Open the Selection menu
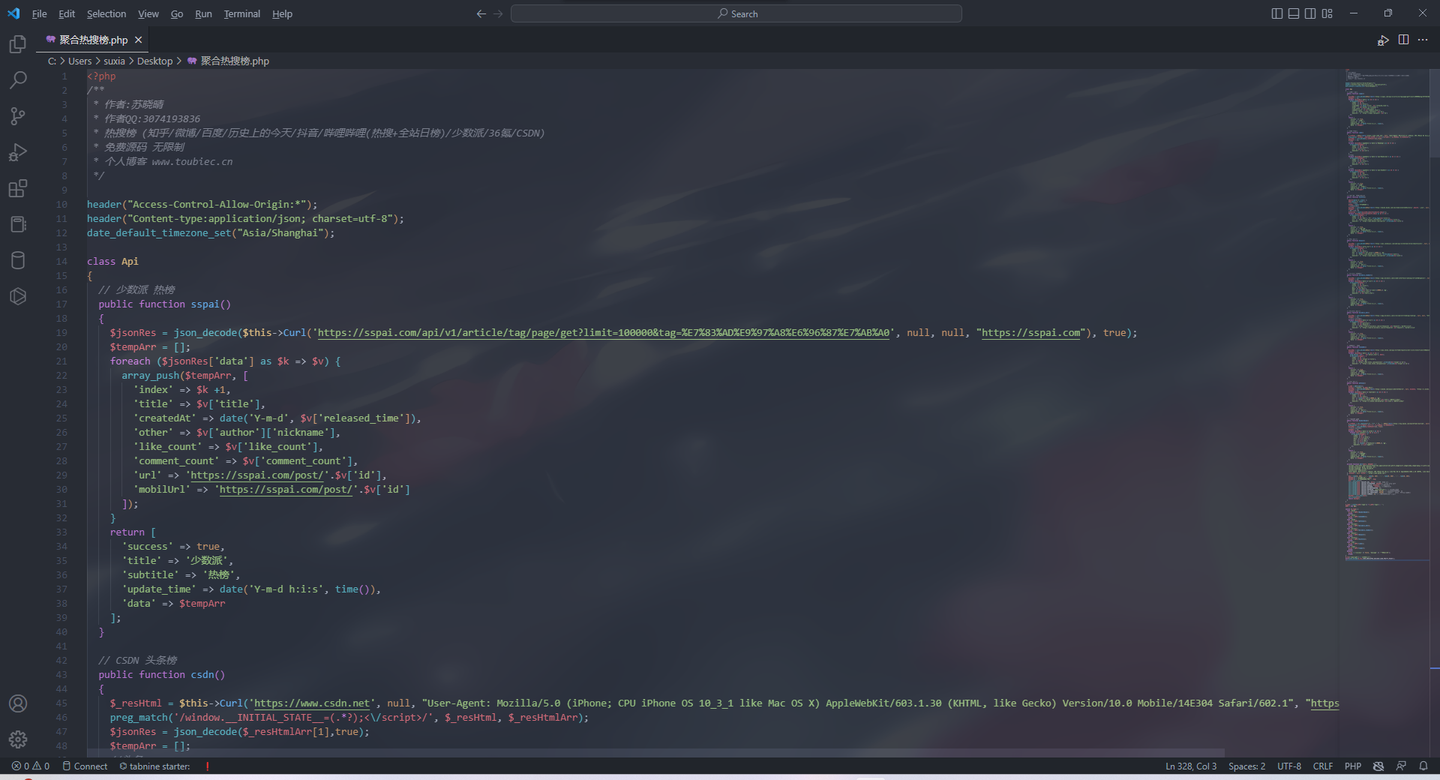This screenshot has width=1440, height=780. click(106, 13)
